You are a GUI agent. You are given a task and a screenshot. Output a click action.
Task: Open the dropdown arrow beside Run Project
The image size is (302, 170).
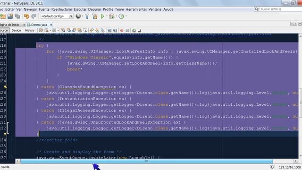click(x=107, y=17)
